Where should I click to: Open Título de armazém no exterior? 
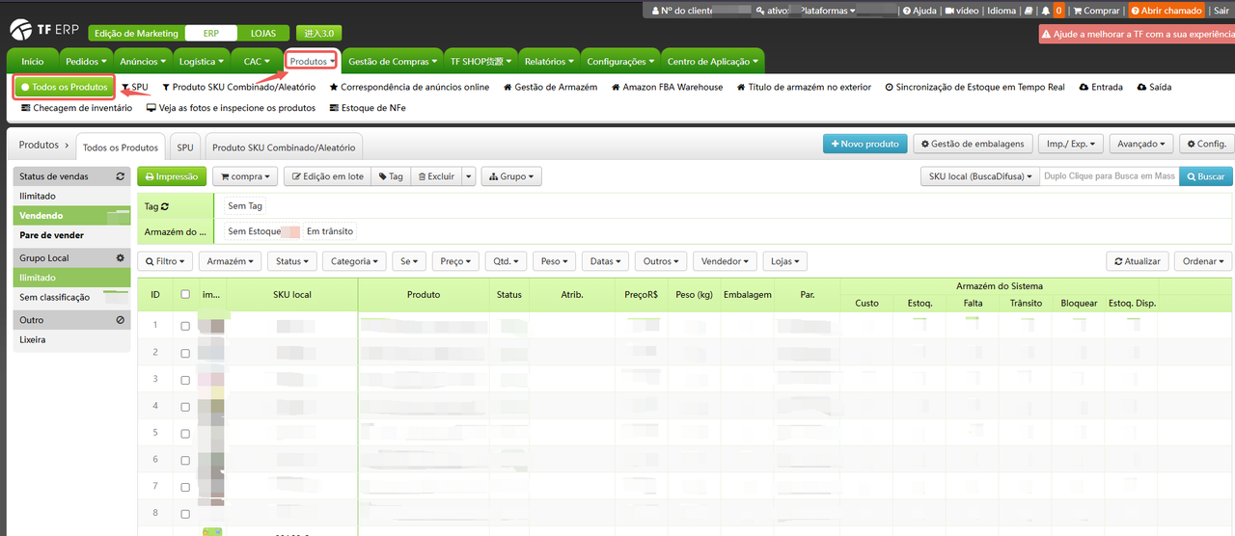pos(804,87)
